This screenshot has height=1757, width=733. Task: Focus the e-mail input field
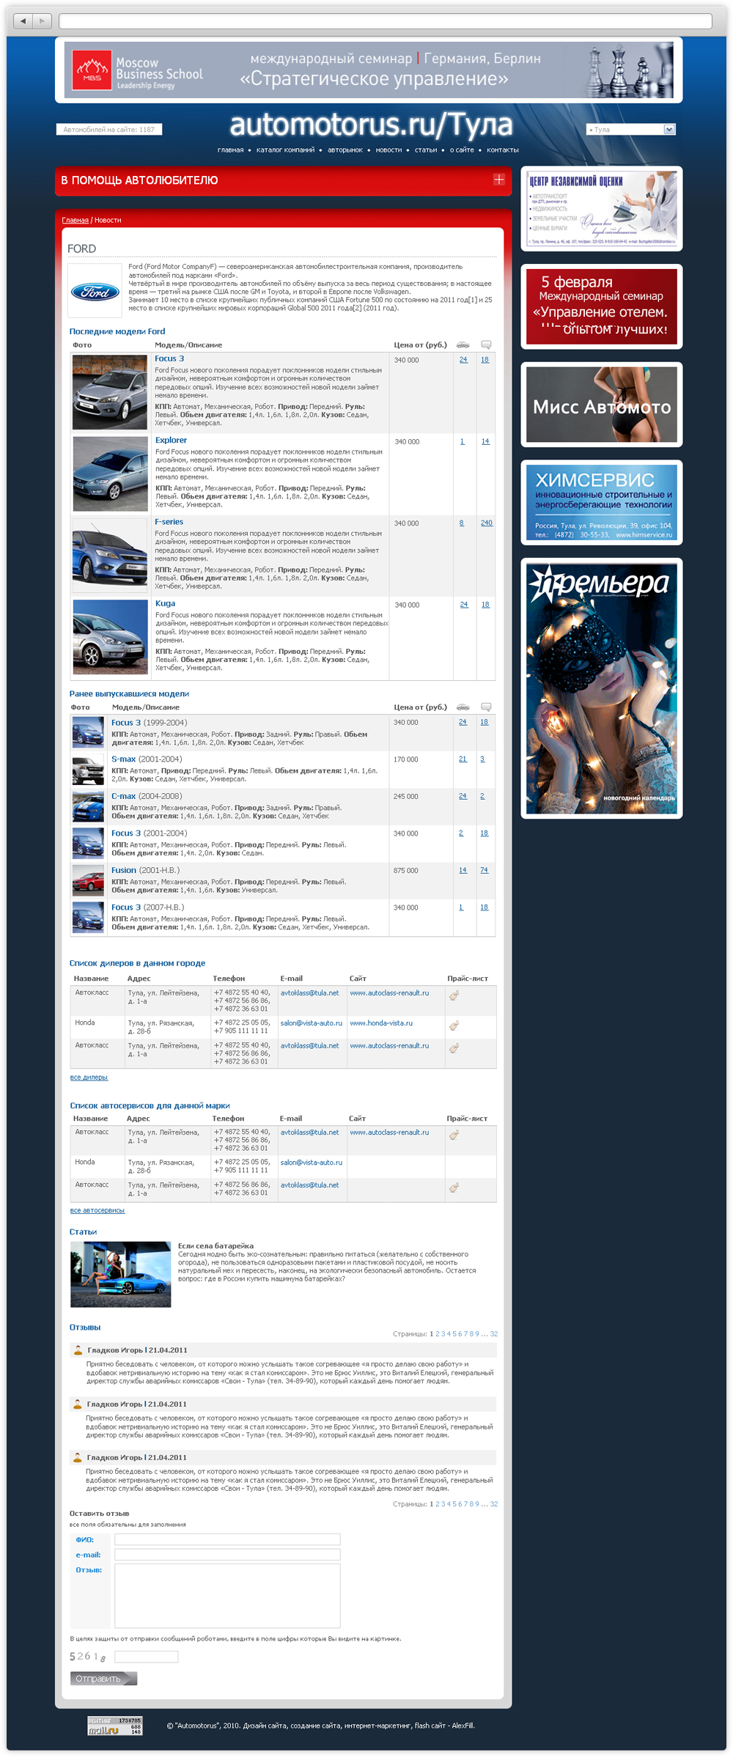point(227,1555)
